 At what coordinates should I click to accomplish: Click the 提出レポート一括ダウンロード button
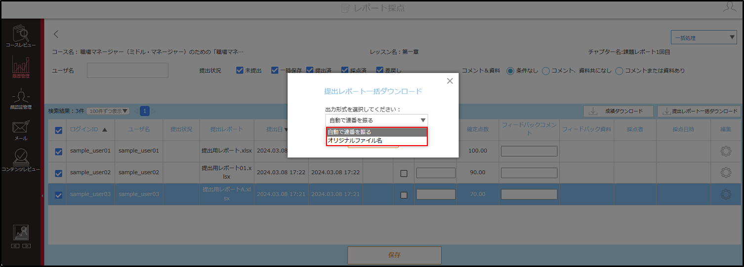click(x=699, y=111)
